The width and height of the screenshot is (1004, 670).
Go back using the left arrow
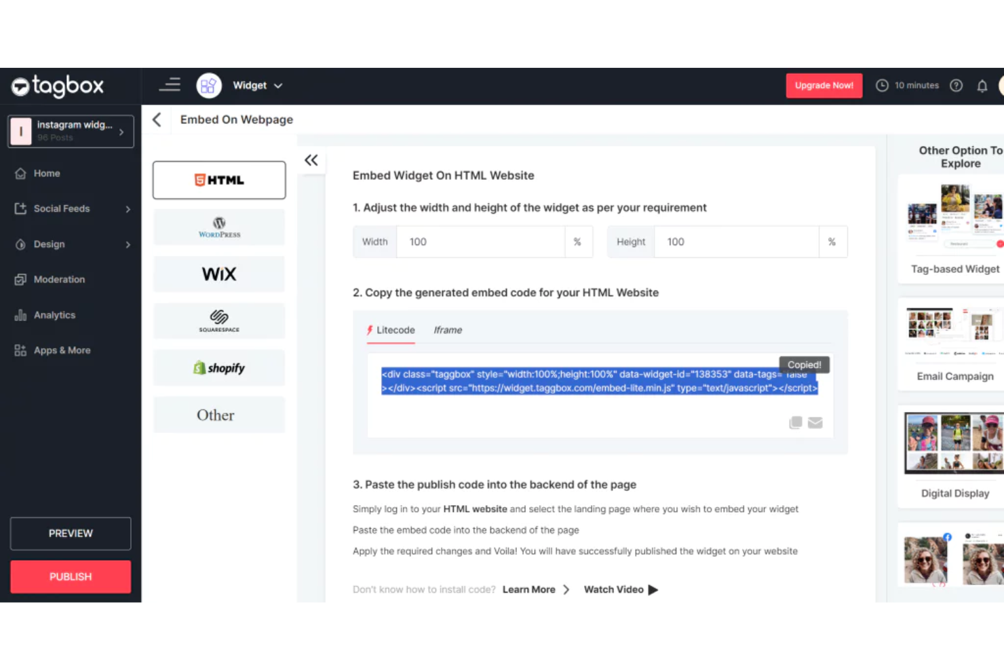(157, 119)
